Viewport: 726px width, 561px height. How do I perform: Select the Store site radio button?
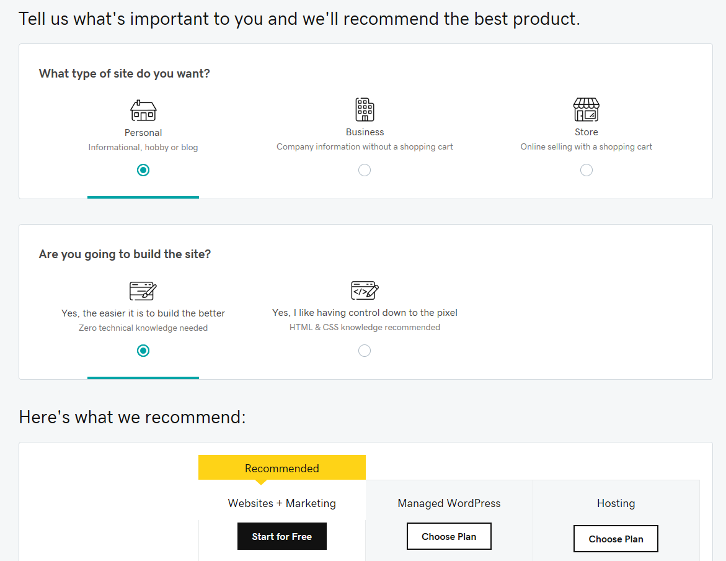point(586,170)
